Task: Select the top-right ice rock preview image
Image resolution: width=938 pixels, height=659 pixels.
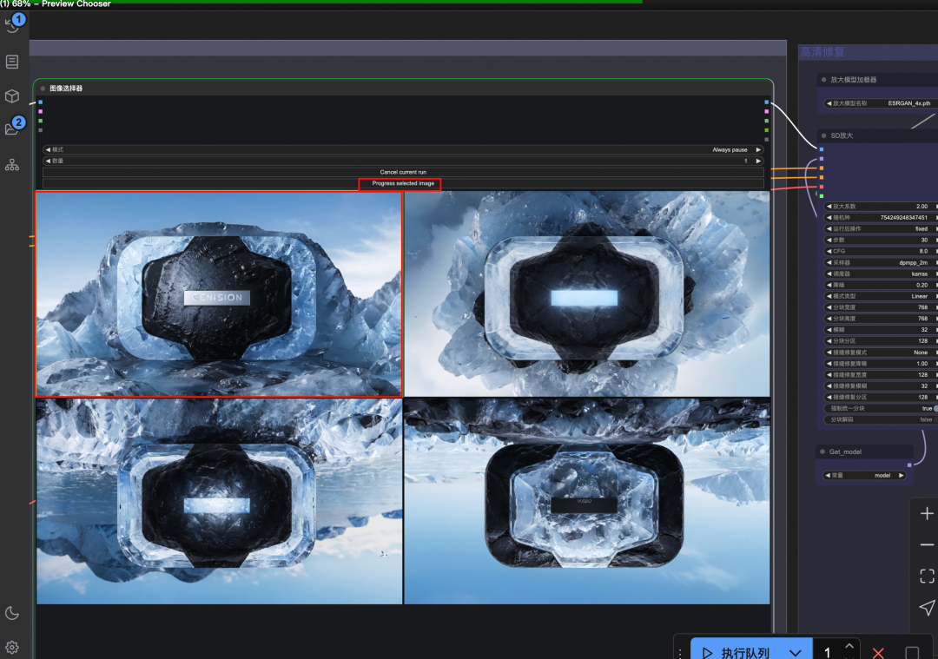Action: [x=587, y=294]
